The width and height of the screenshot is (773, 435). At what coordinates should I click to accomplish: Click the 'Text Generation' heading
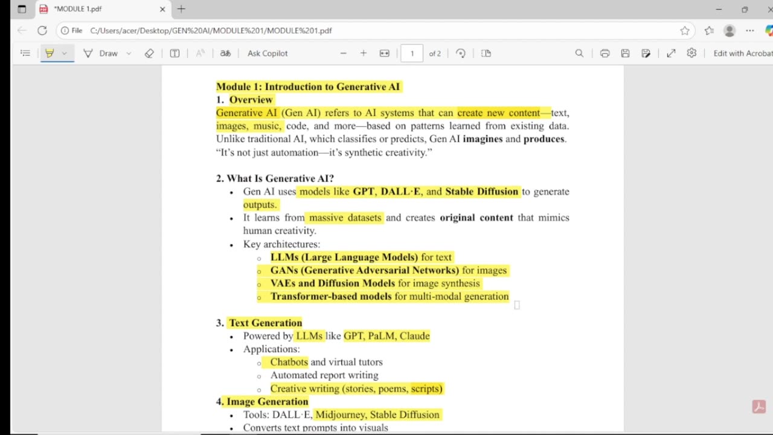click(x=265, y=323)
